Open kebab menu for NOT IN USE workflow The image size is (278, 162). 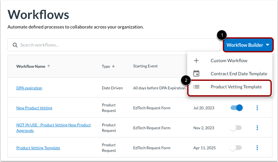click(x=257, y=128)
